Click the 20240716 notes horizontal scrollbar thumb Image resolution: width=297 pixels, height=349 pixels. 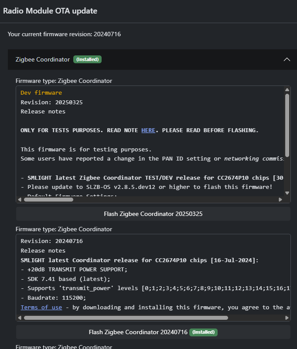pyautogui.click(x=126, y=318)
